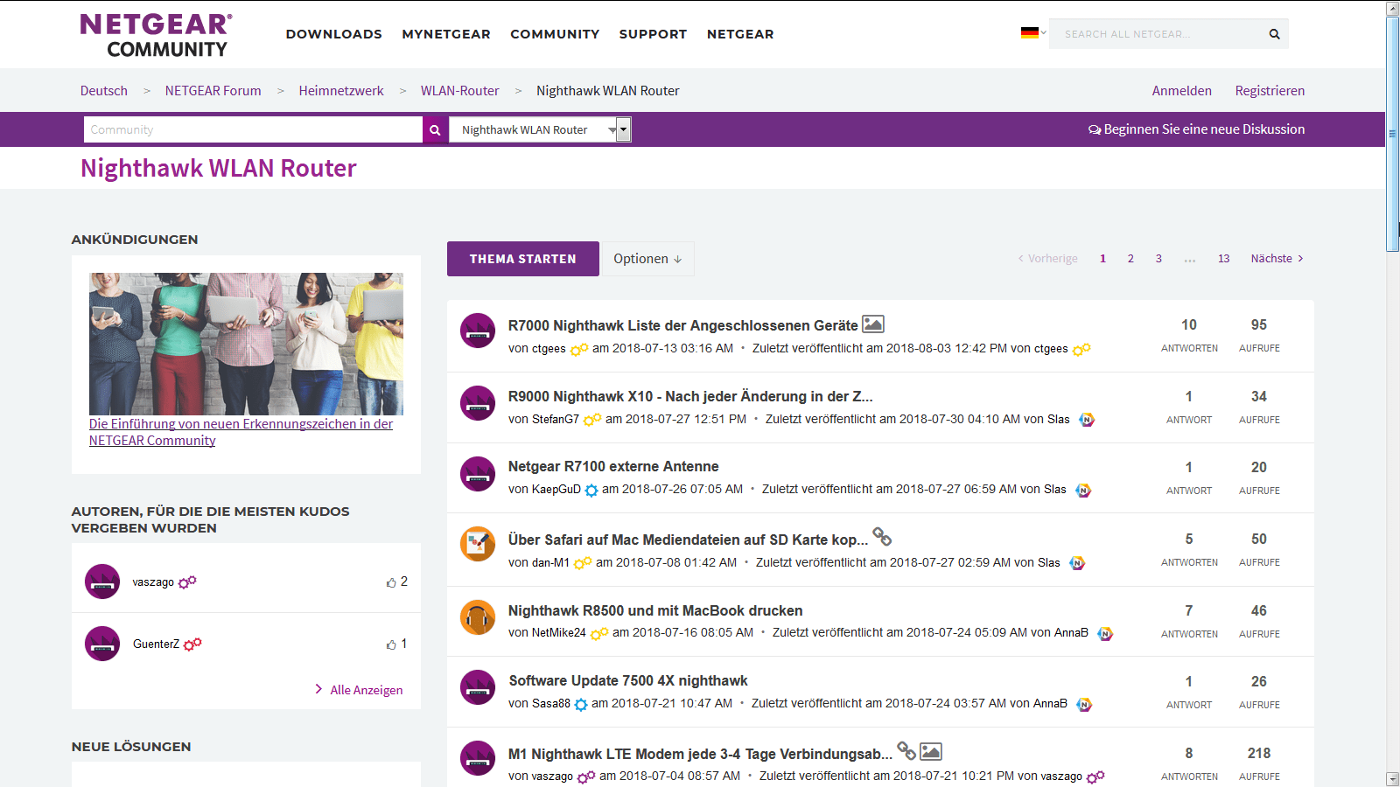Viewport: 1400px width, 787px height.
Task: Jump to page 13 of threads
Action: (1223, 259)
